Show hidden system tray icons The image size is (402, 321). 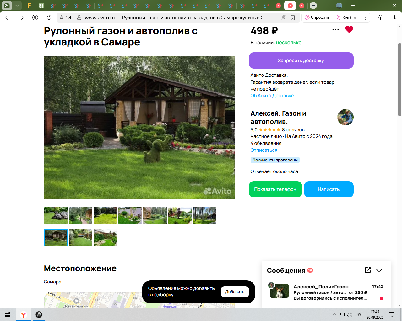click(x=334, y=315)
